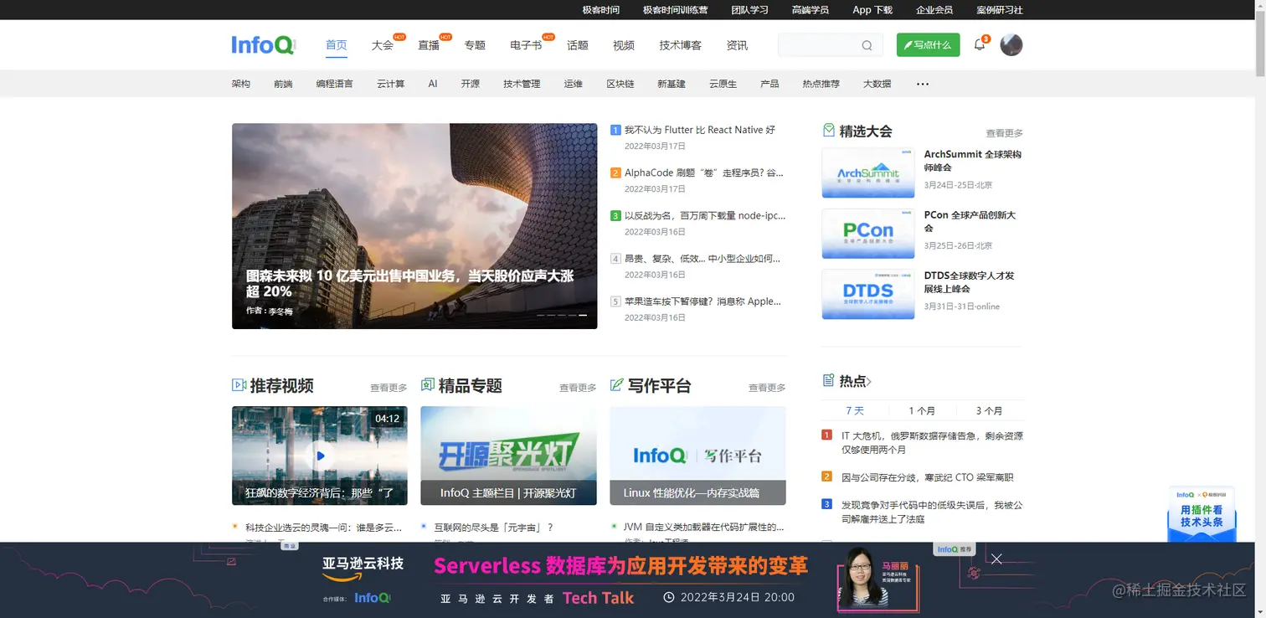This screenshot has width=1266, height=618.
Task: Open article 我不认为 Flutter 比 React Native 好
Action: coord(700,130)
